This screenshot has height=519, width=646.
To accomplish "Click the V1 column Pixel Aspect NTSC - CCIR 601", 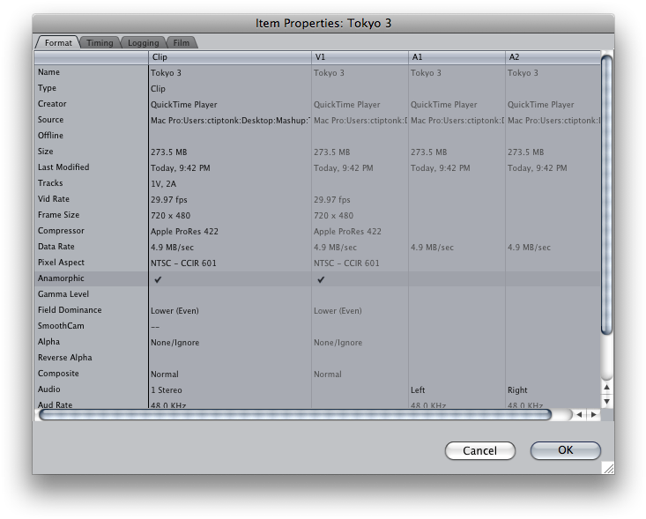I will coord(346,263).
